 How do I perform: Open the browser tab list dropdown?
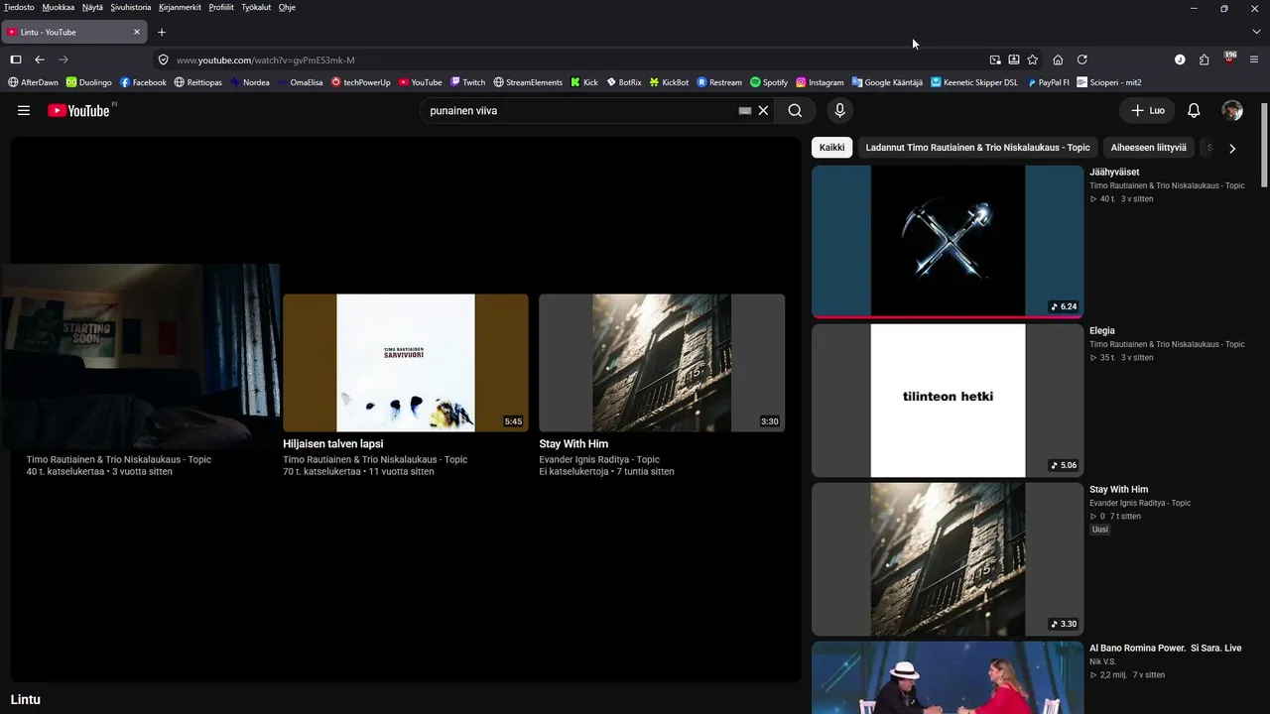tap(1256, 32)
